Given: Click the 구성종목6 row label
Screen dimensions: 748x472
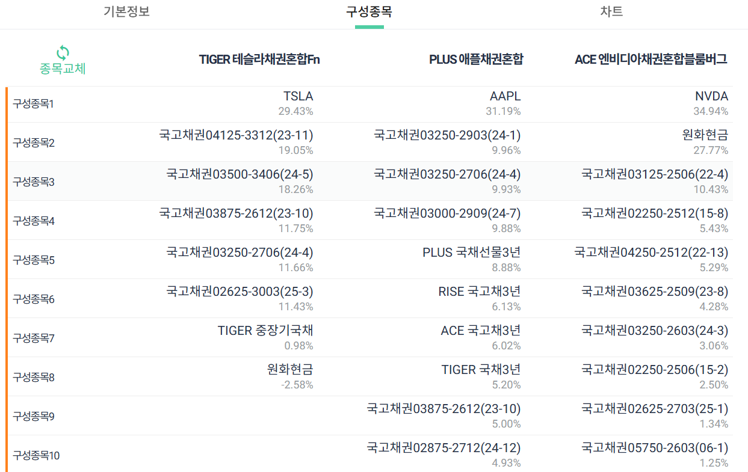Looking at the screenshot, I should coord(33,299).
